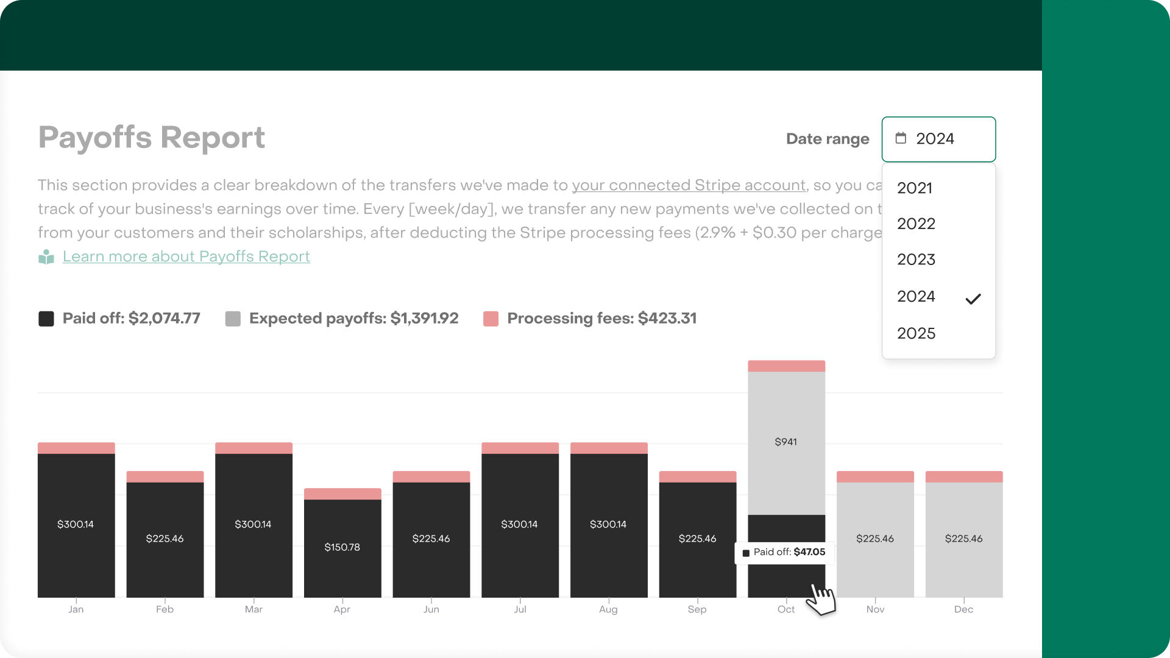Open the Date range 2024 dropdown
This screenshot has width=1170, height=658.
pyautogui.click(x=938, y=139)
